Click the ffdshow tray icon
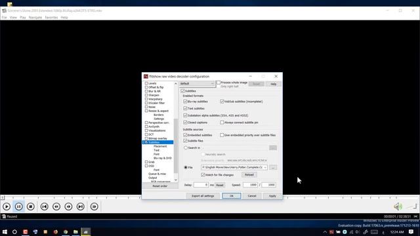The width and height of the screenshot is (420, 236). click(331, 232)
